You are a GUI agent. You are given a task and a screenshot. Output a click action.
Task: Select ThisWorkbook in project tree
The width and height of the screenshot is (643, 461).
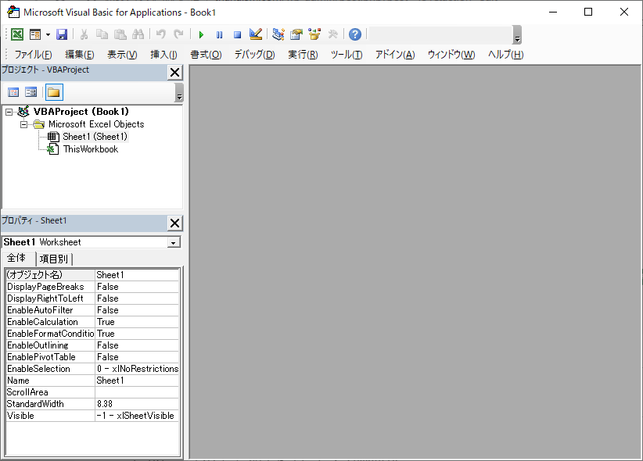pos(91,149)
